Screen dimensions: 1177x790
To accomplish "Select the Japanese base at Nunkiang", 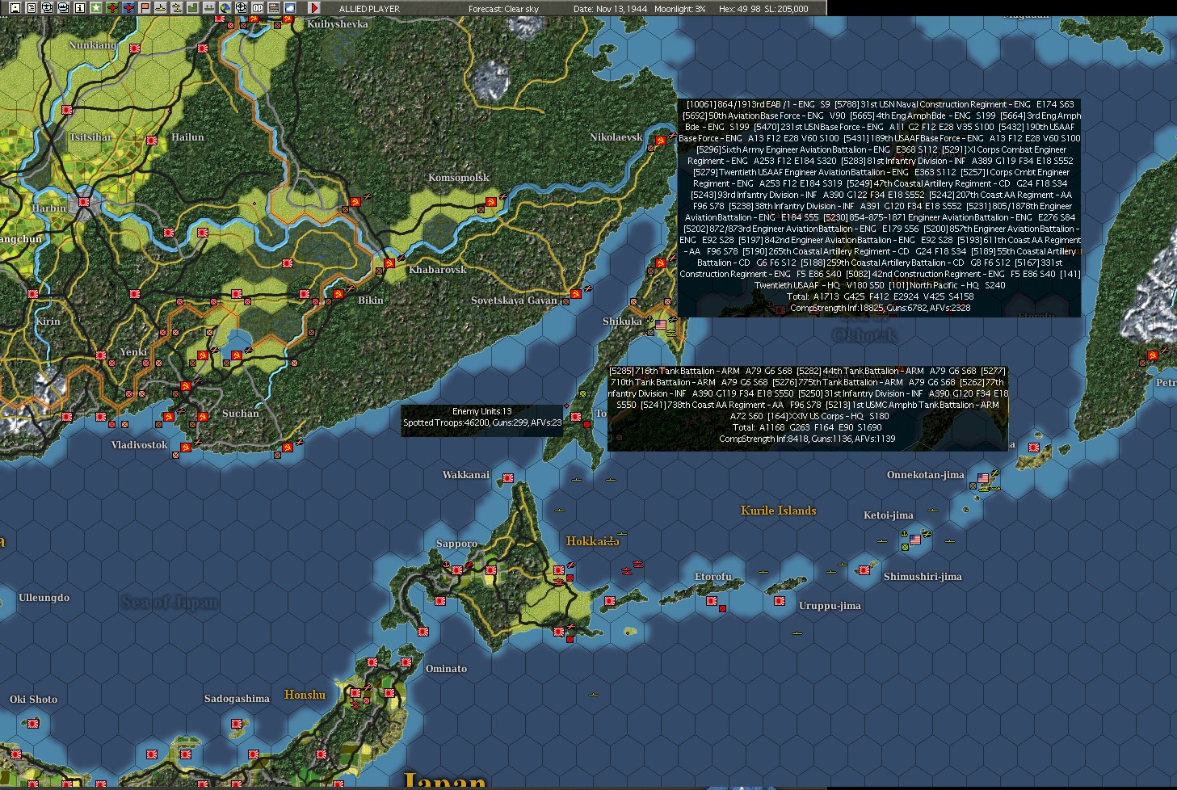I will click(135, 48).
